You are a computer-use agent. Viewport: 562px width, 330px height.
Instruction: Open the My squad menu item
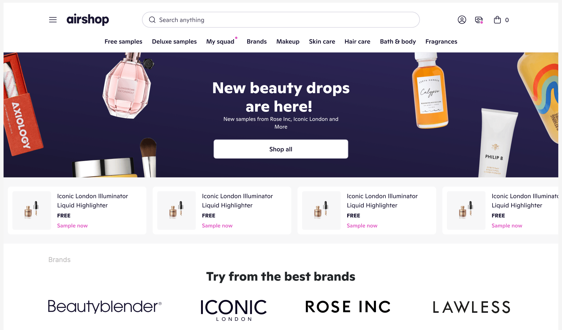coord(220,42)
